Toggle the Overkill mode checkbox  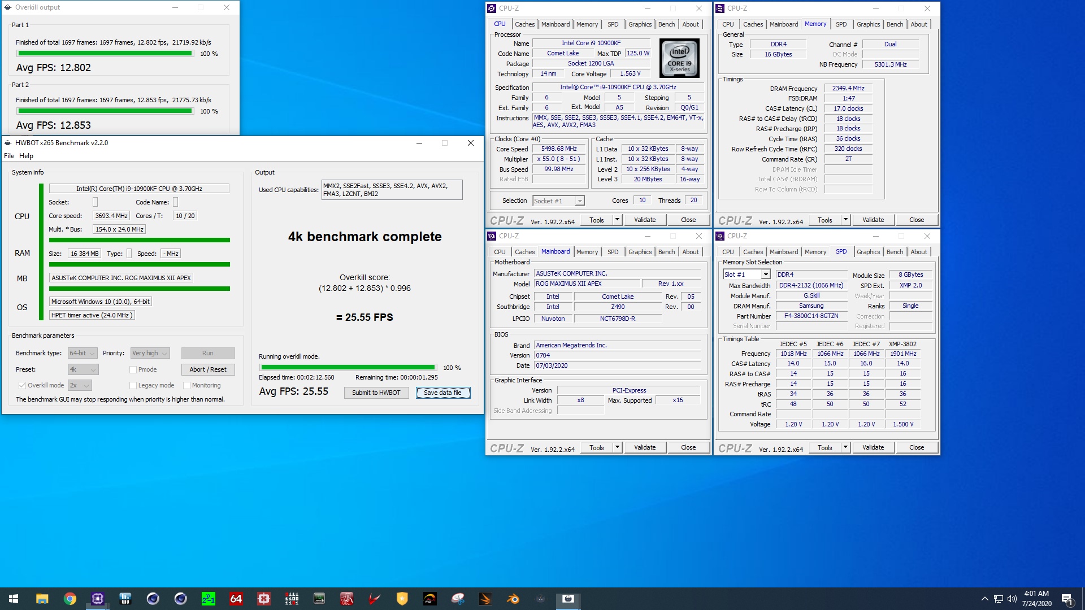22,385
